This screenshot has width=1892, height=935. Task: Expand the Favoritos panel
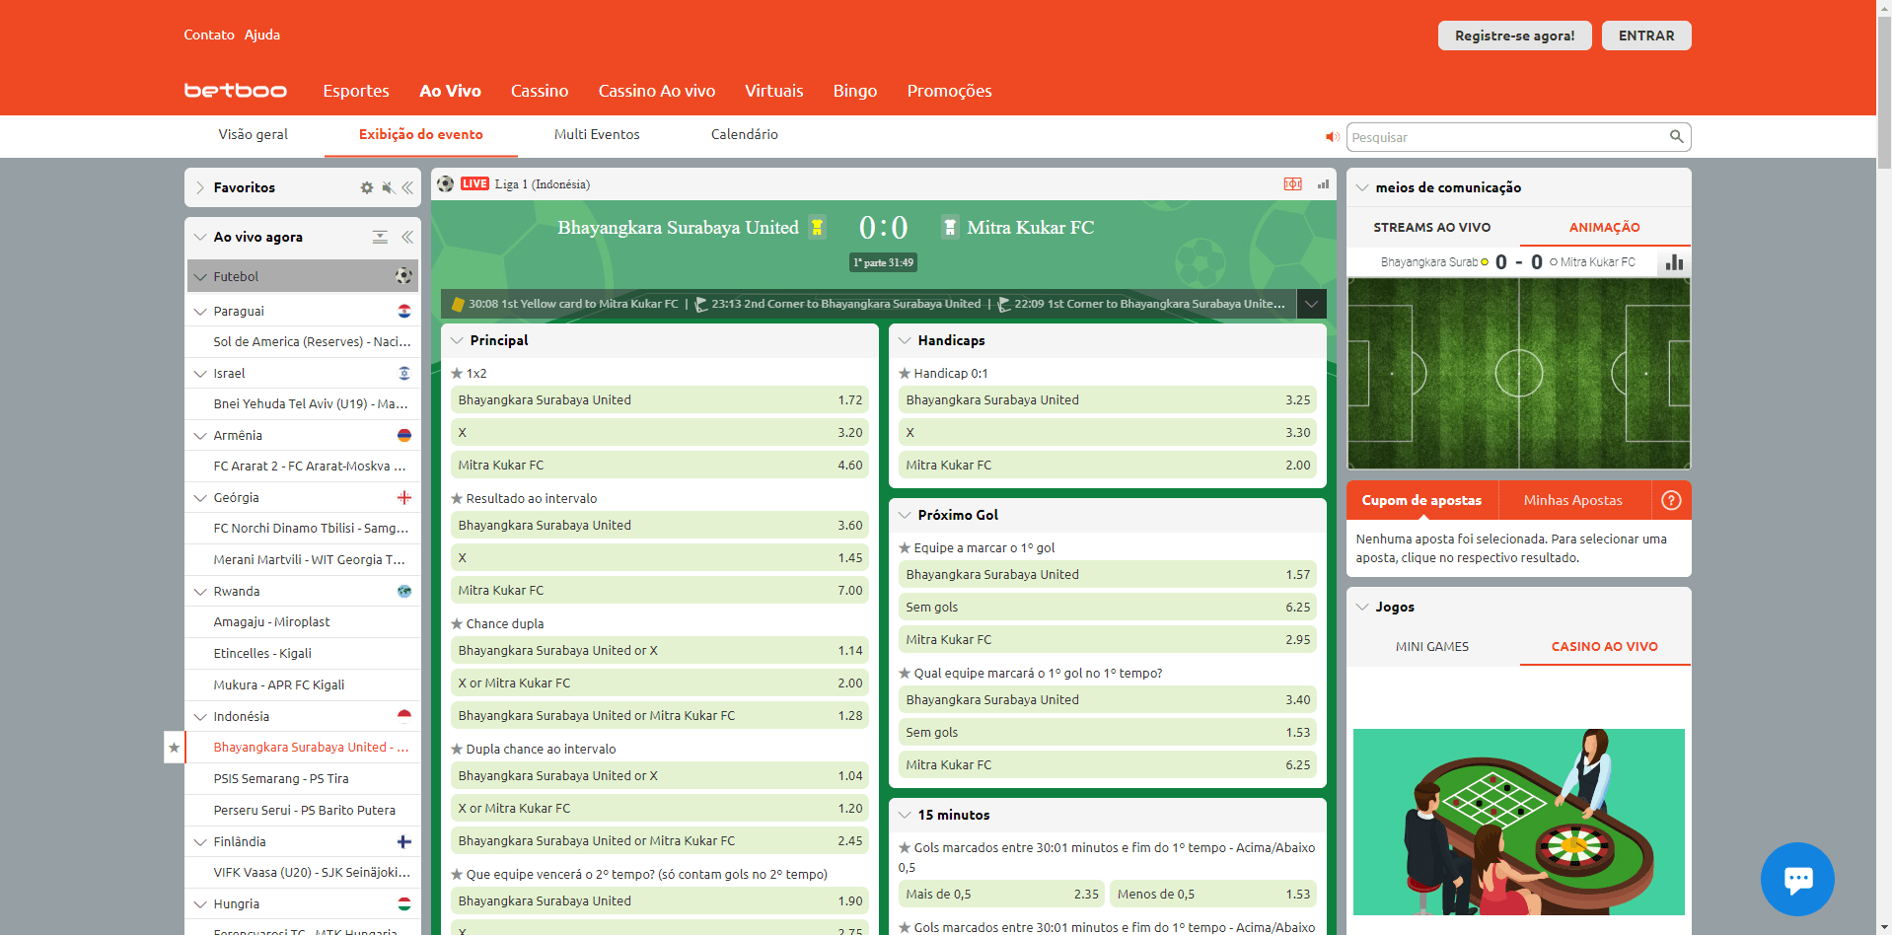[200, 187]
